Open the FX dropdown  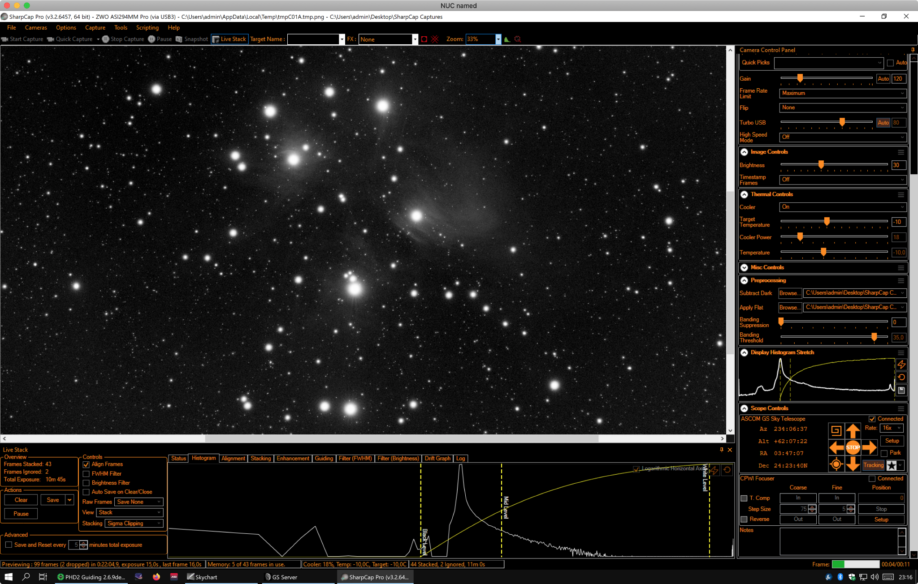tap(415, 39)
